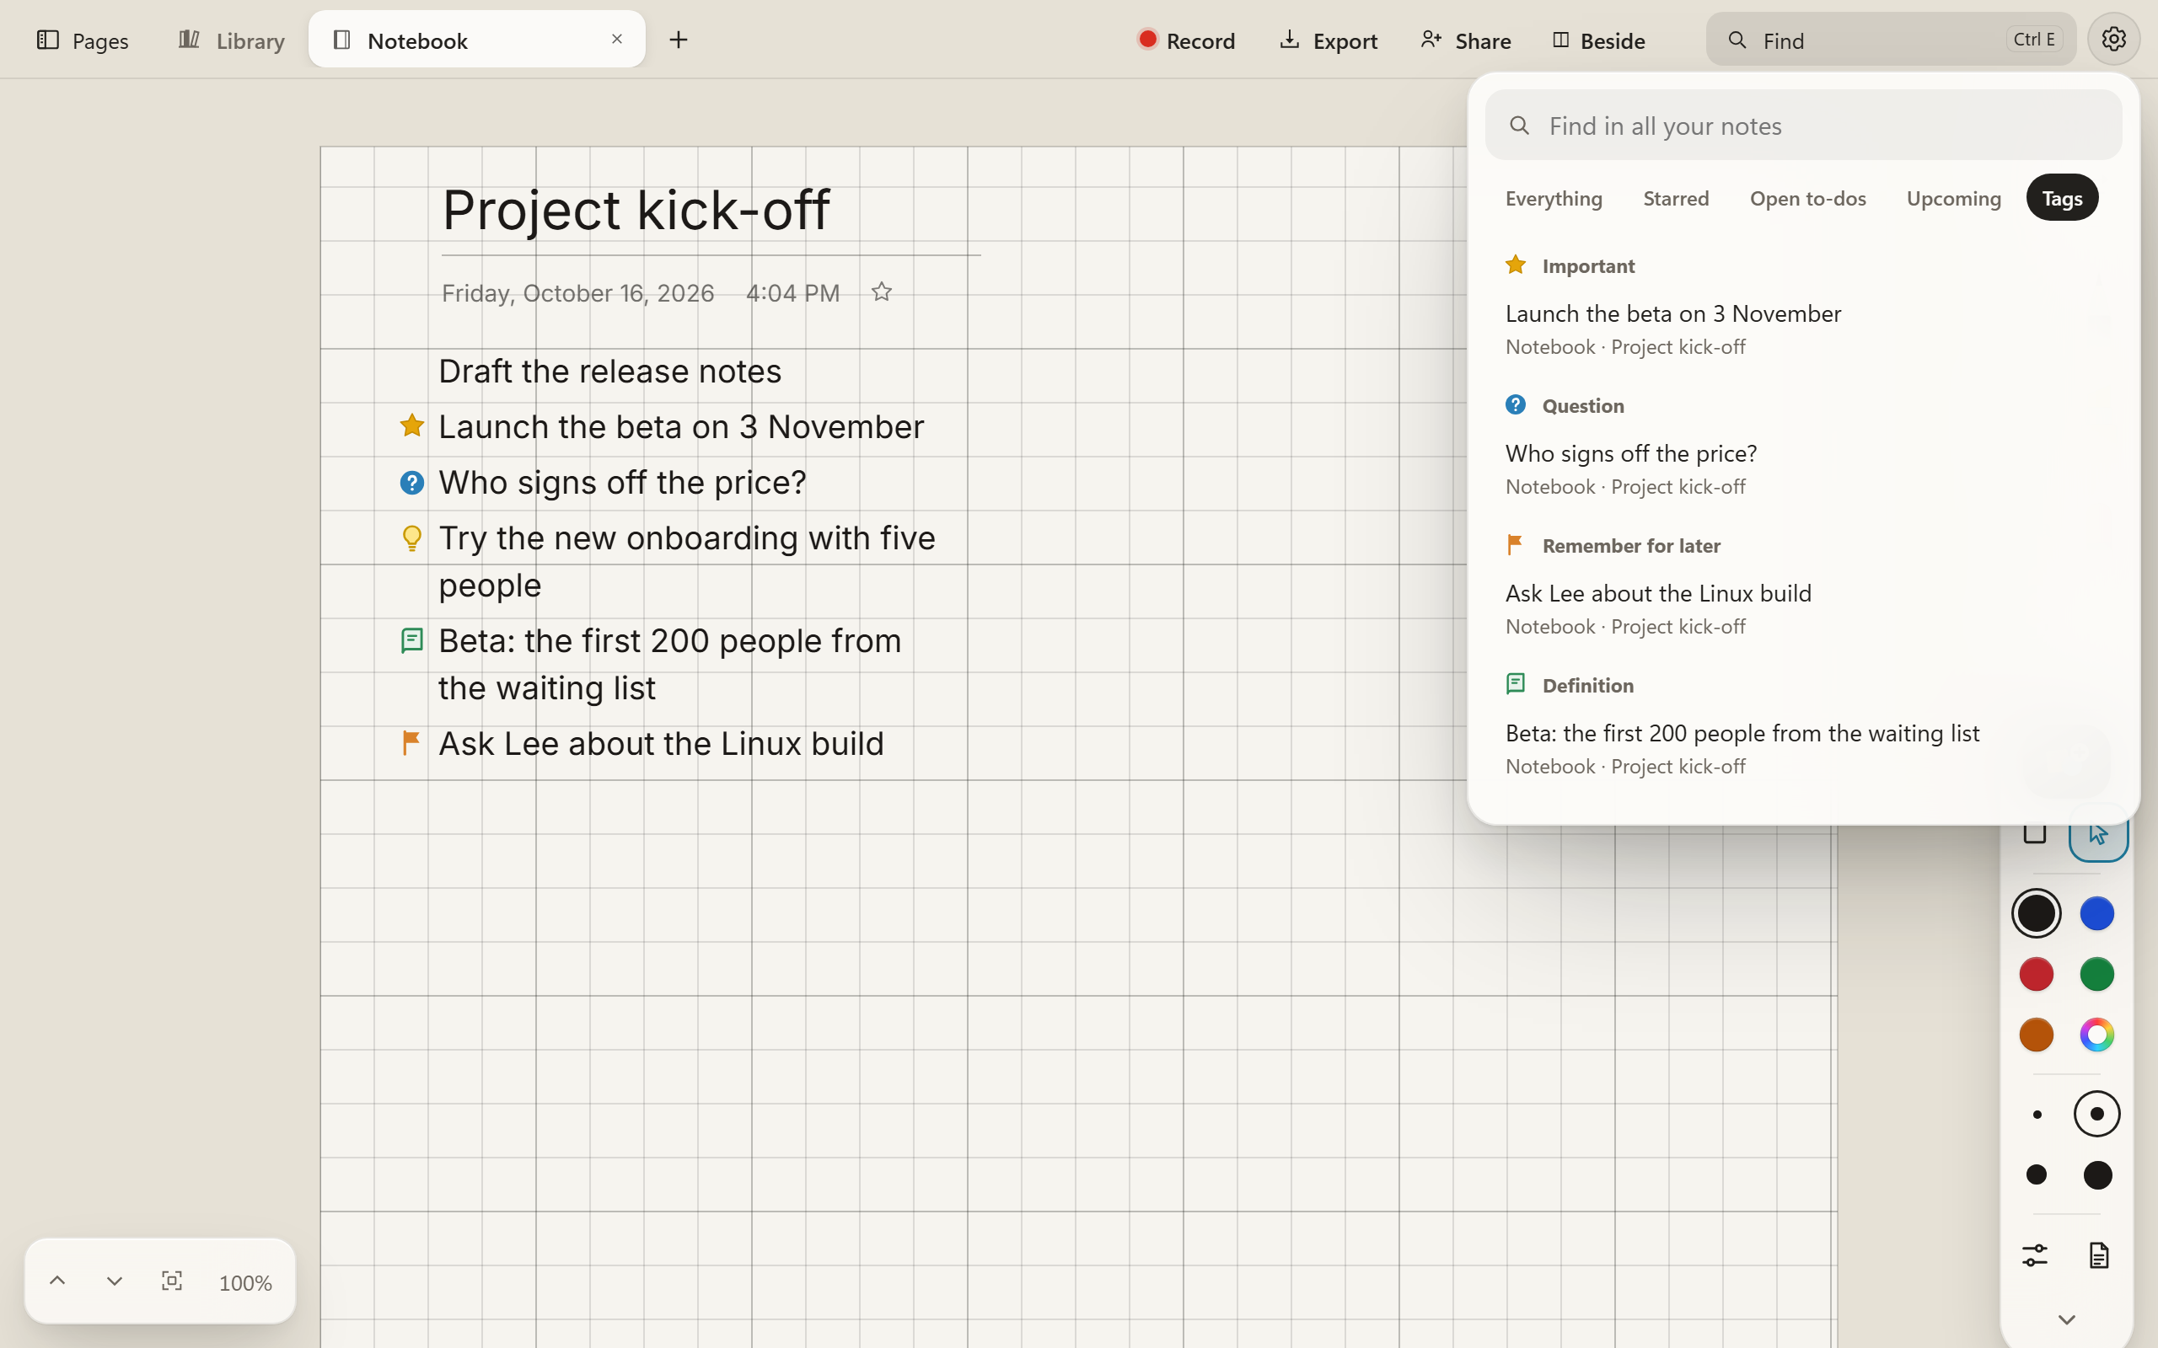Open the custom rainbow color picker
Viewport: 2158px width, 1348px height.
click(2096, 1035)
